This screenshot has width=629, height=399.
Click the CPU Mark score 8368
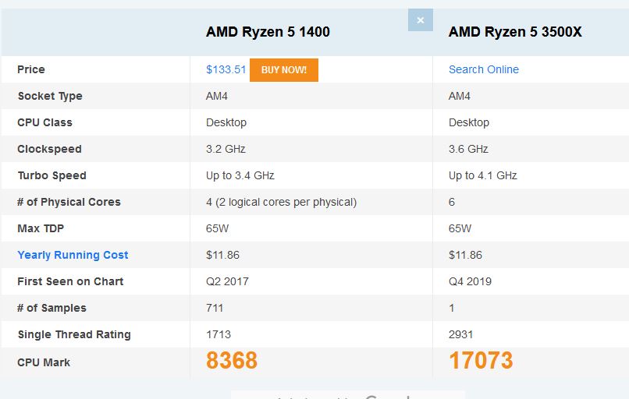point(232,361)
